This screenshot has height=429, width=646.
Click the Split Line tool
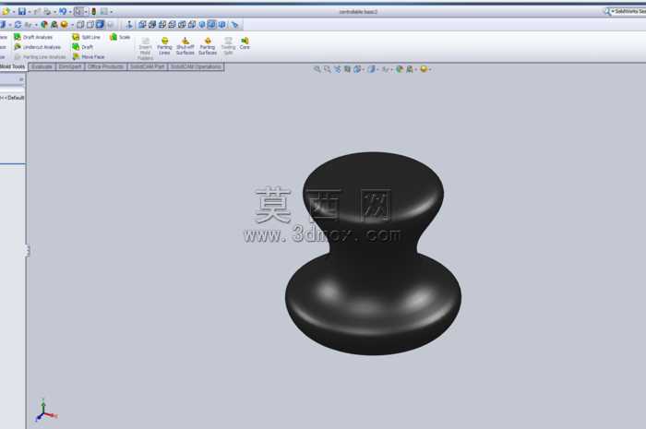coord(87,37)
